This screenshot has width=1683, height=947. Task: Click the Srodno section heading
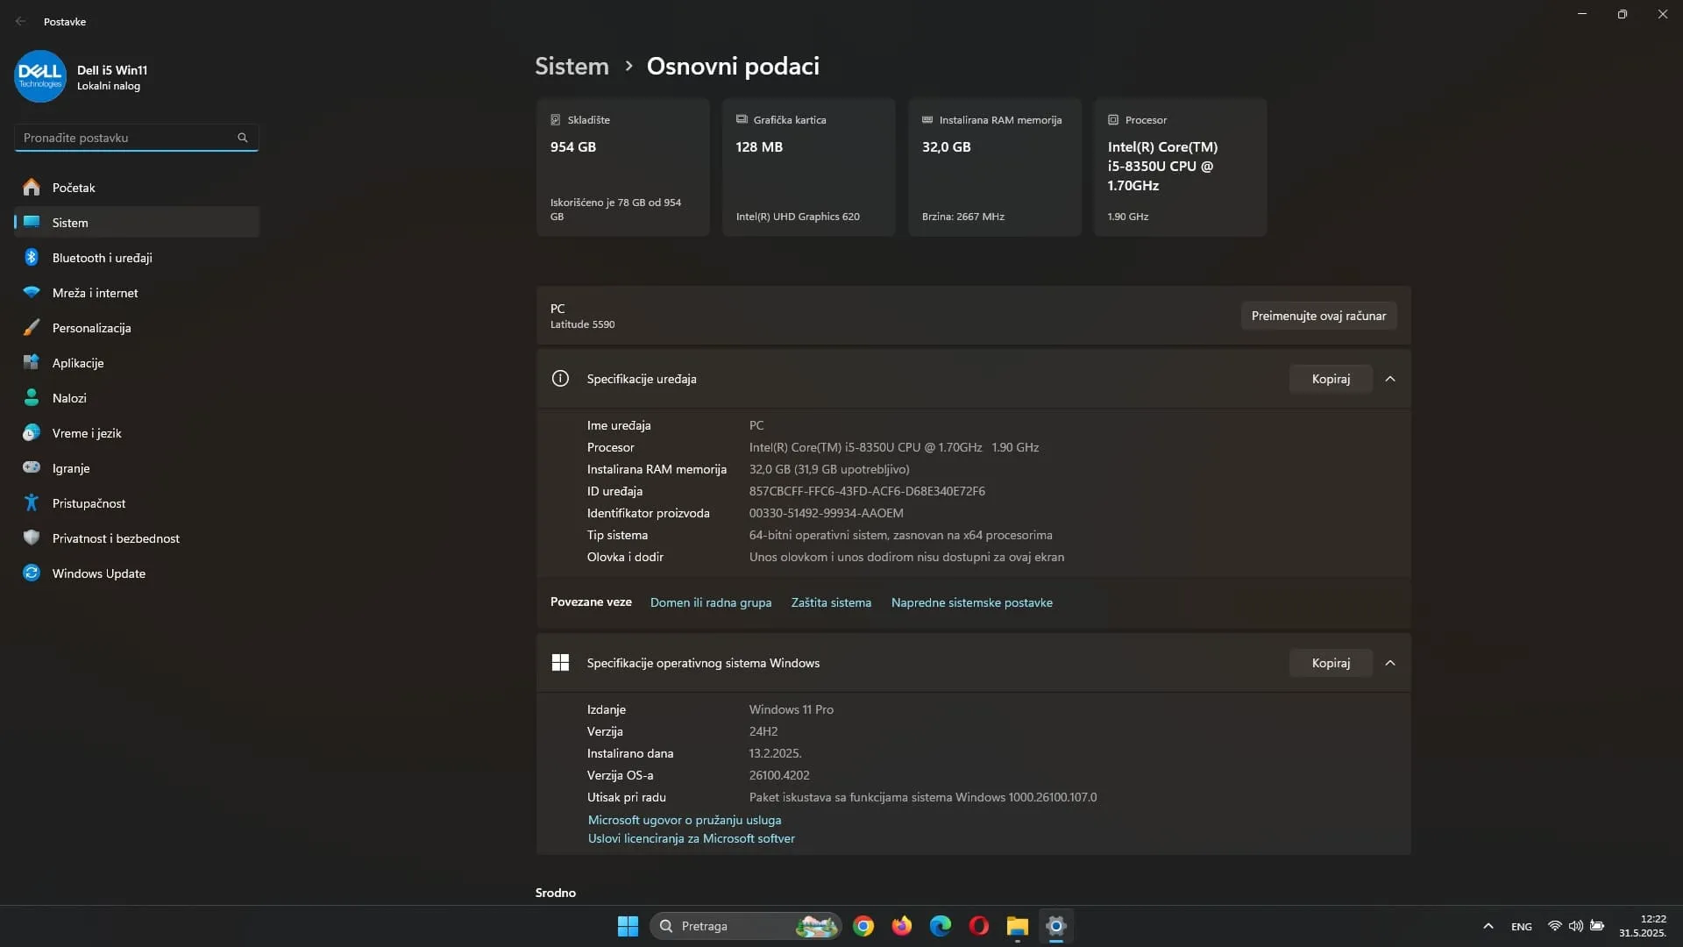click(x=556, y=893)
